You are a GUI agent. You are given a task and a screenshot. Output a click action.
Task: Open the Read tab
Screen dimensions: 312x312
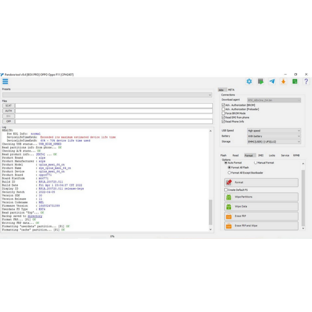(235, 155)
